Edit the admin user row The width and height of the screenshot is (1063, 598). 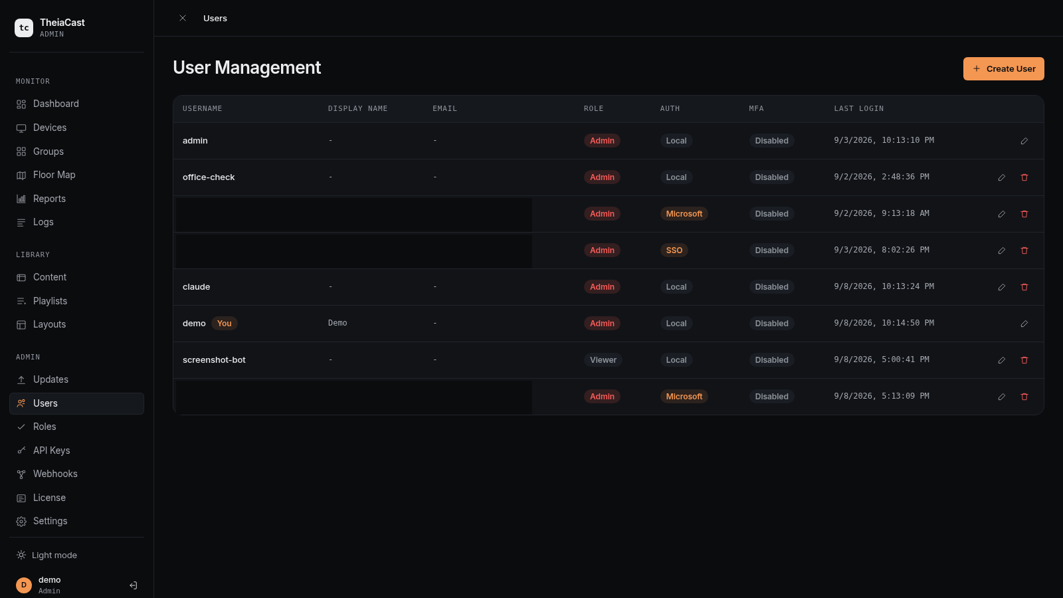click(1024, 141)
